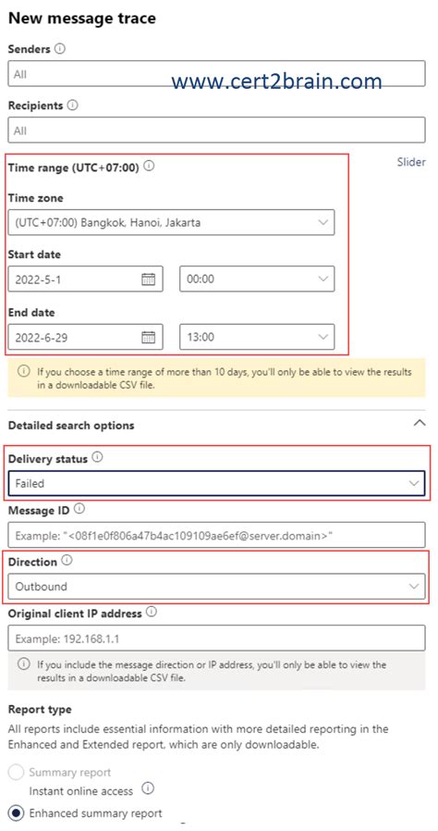
Task: Click the Message ID input field
Action: point(217,535)
